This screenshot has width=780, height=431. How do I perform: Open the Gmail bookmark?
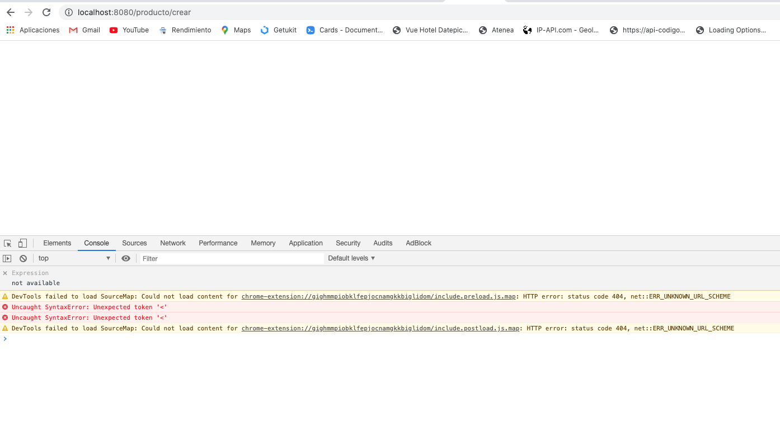point(84,30)
